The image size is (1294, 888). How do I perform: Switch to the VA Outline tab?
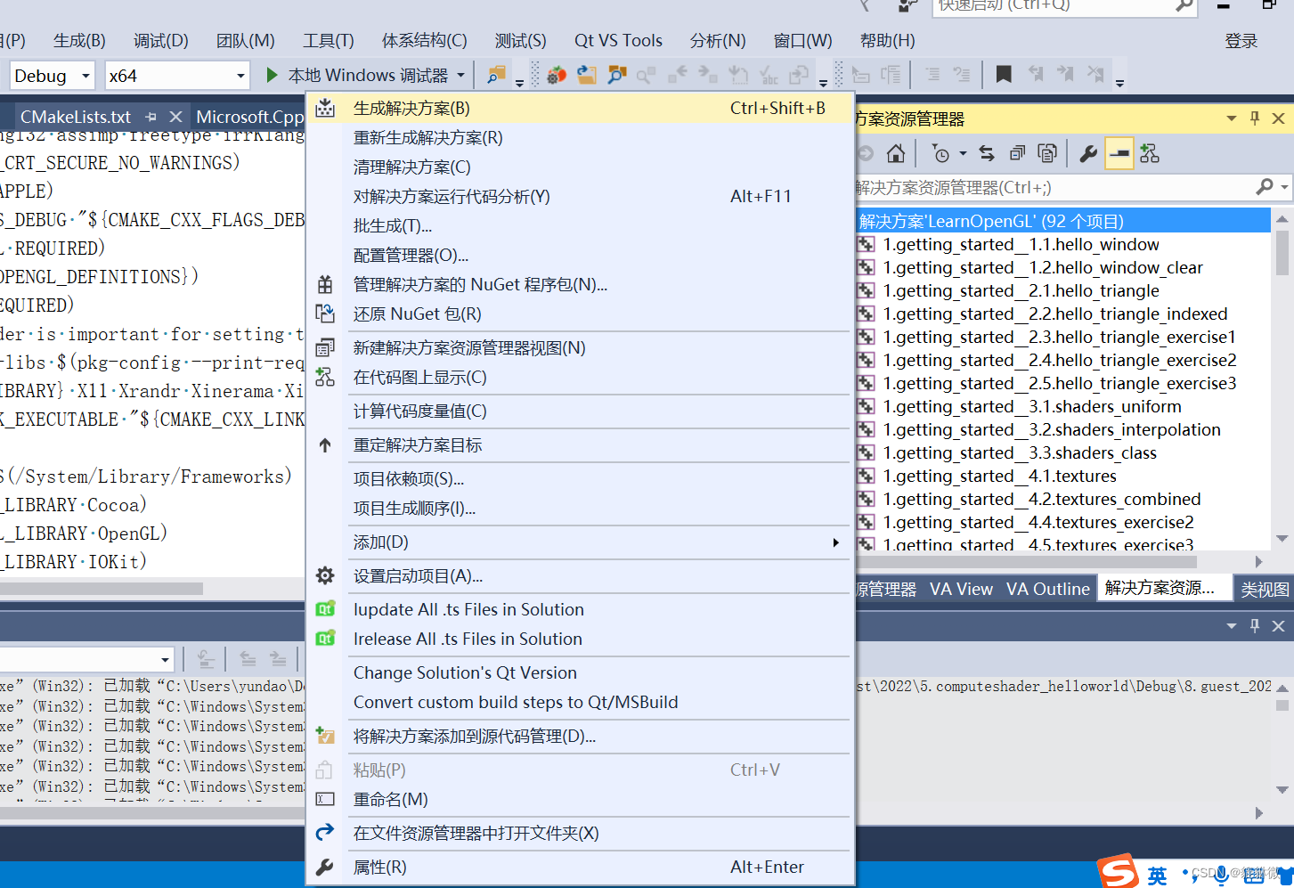tap(1048, 589)
